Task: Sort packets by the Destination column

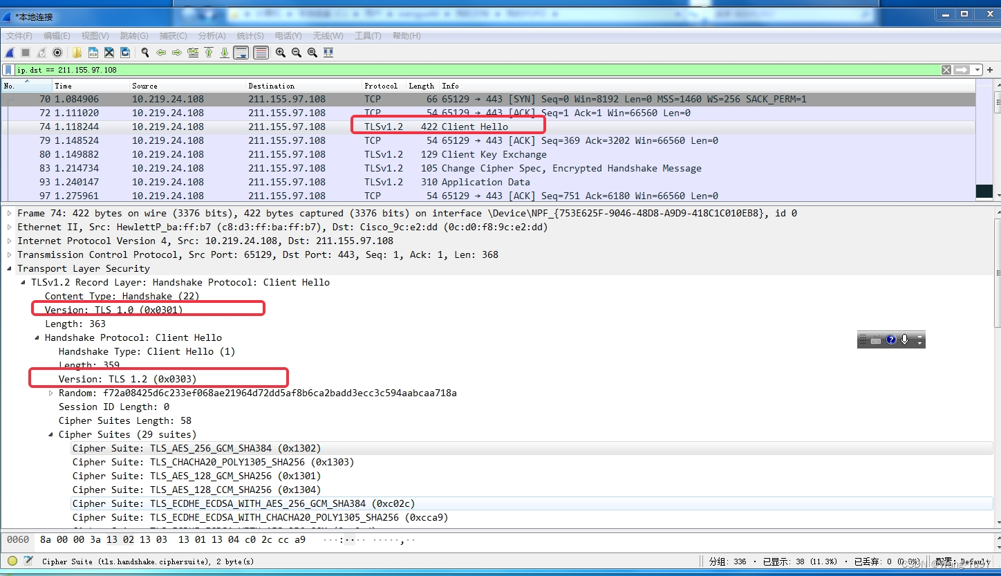Action: (x=303, y=86)
